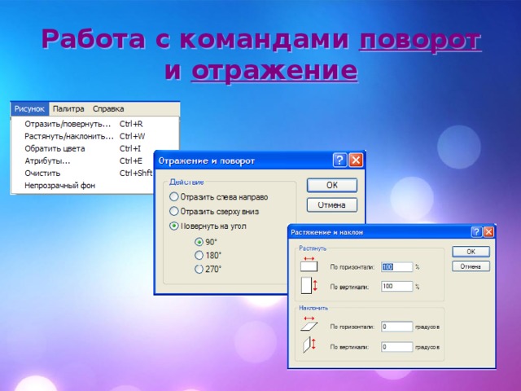The width and height of the screenshot is (521, 391).
Task: Click the Ctrl+I shortcut text
Action: click(x=130, y=148)
